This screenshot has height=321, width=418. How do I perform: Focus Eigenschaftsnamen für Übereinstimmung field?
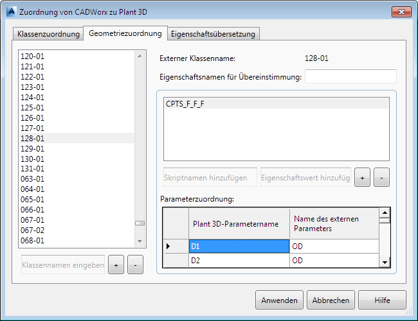[350, 76]
